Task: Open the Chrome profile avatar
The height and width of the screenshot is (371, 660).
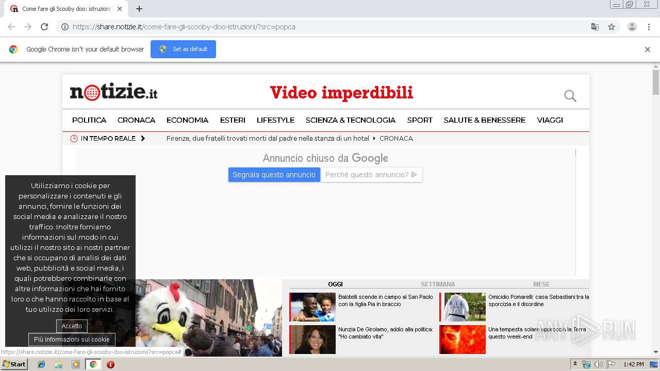Action: (x=632, y=27)
